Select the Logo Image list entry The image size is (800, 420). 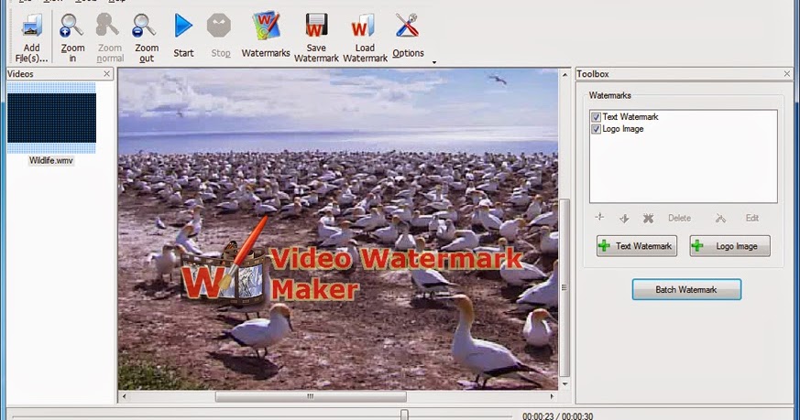point(623,129)
